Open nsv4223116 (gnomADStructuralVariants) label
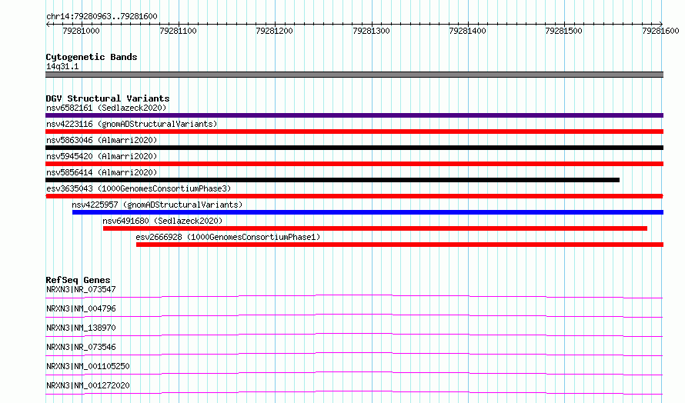Viewport: 685px width, 403px height. (x=132, y=124)
